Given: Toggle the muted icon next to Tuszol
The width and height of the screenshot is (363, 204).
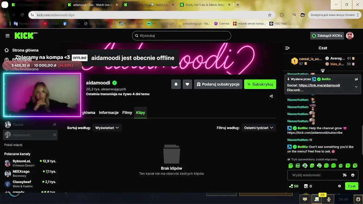Looking at the screenshot, I should (54, 125).
